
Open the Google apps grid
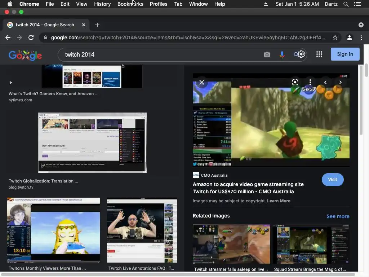tap(319, 54)
